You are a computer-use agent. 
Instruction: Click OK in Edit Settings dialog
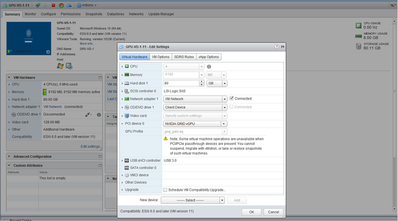[x=251, y=212]
